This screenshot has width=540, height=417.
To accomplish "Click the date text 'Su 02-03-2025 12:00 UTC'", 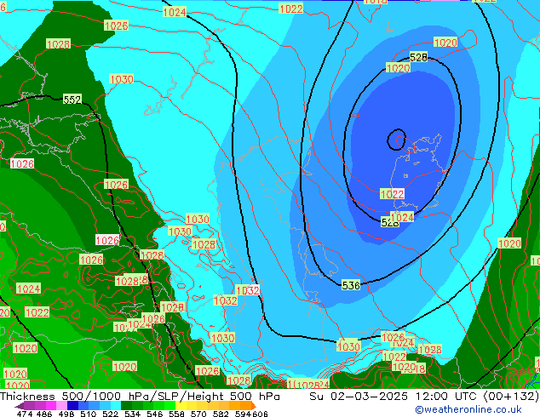I will pos(394,396).
